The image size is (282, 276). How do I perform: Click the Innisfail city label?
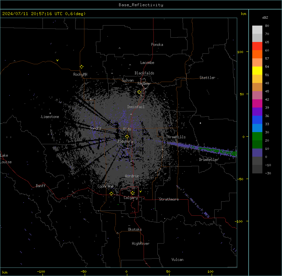point(136,107)
